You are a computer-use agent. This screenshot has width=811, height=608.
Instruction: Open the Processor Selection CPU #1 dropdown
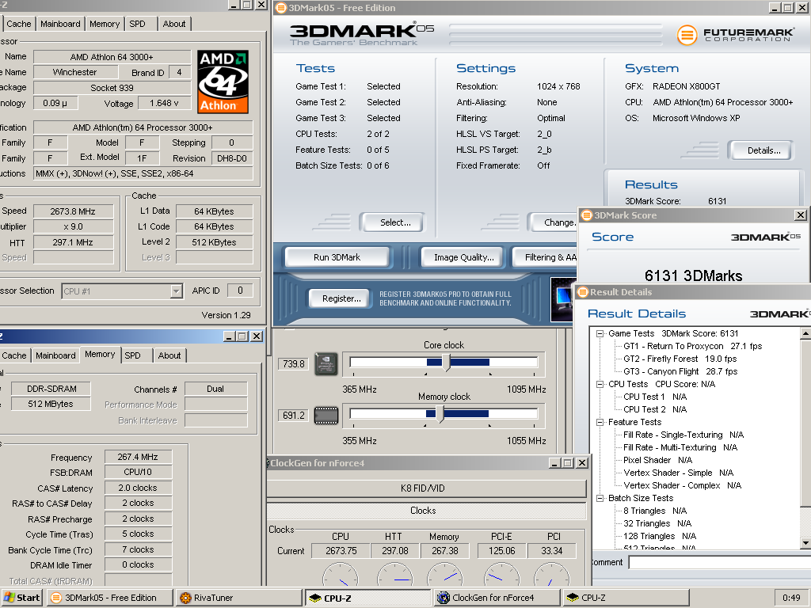coord(177,291)
